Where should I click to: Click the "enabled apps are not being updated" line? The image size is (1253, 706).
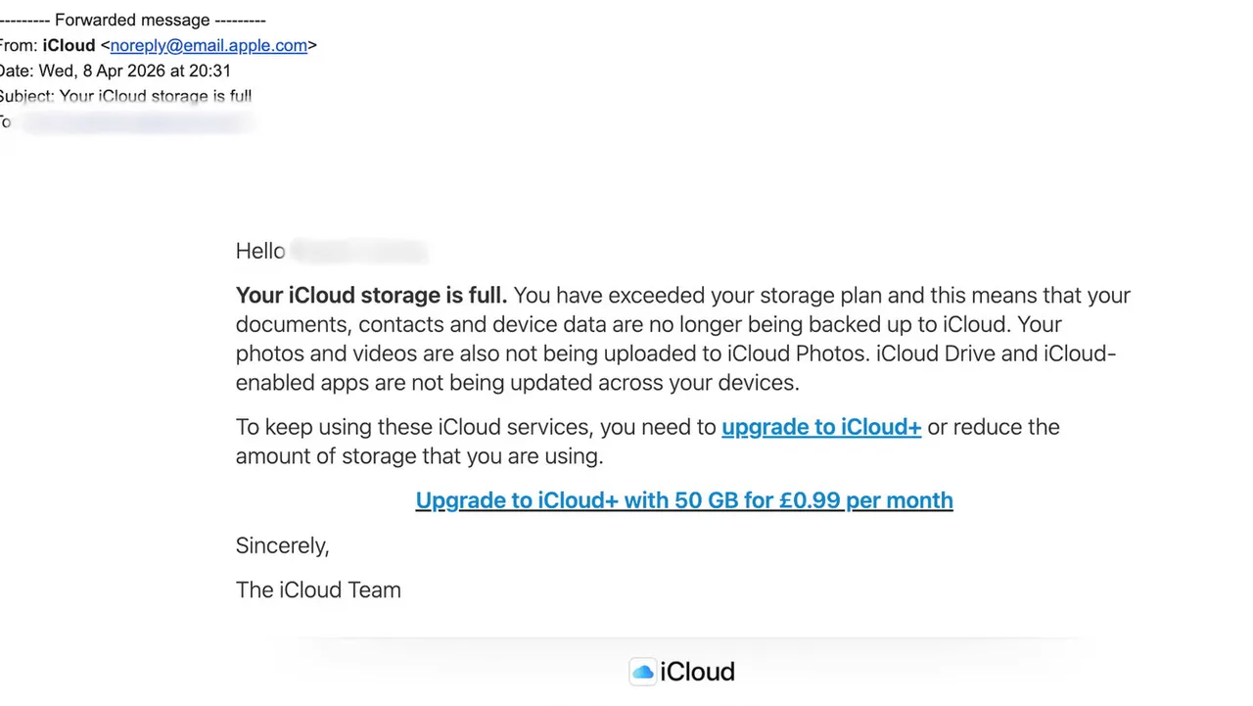tap(517, 383)
